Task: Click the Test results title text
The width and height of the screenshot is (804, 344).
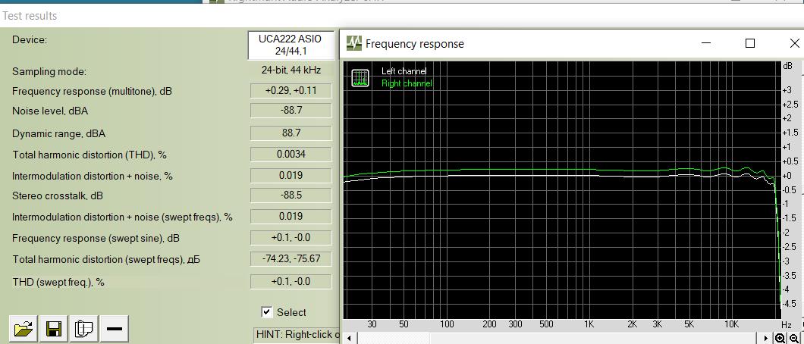Action: point(30,16)
